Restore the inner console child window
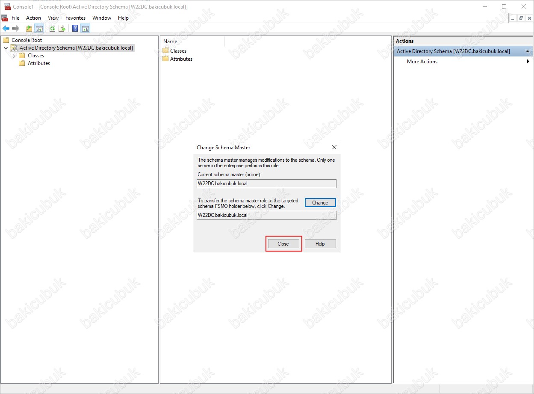This screenshot has height=394, width=534. [521, 18]
